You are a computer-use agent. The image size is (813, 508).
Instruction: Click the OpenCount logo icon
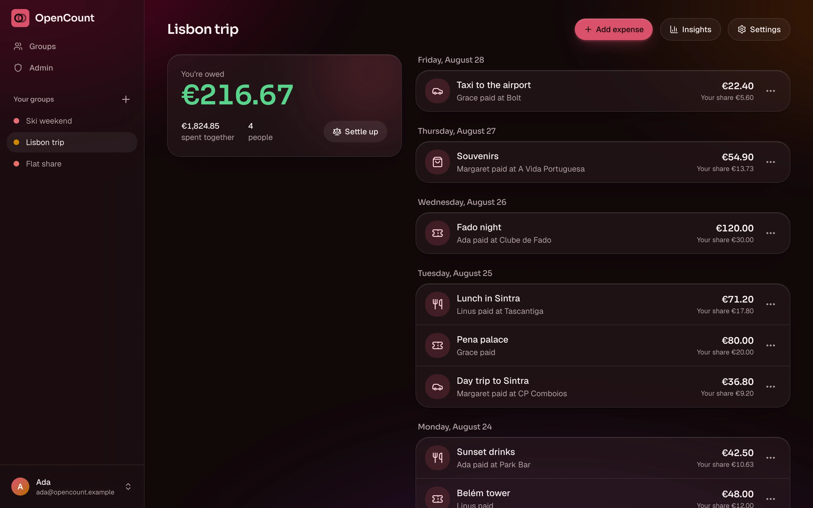[20, 18]
